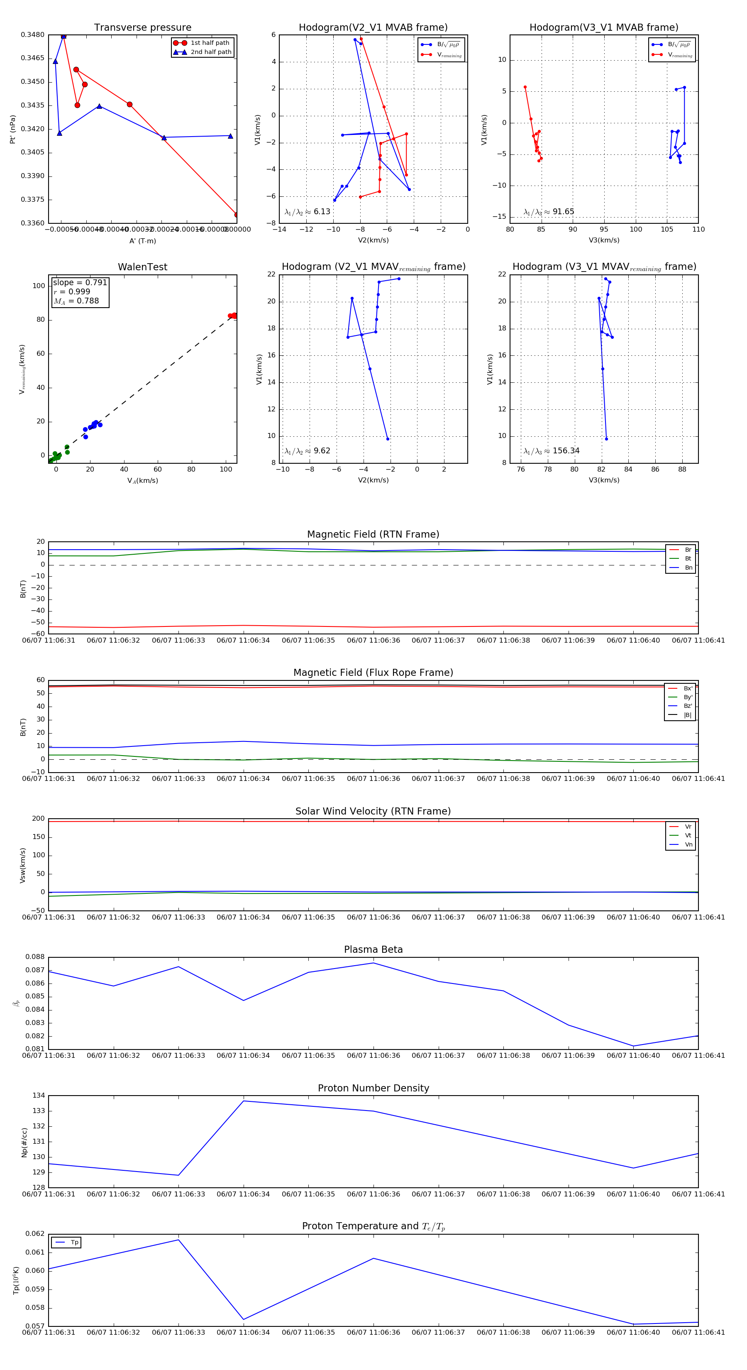The height and width of the screenshot is (1370, 747).
Task: Select the Bx' legend entry
Action: tap(681, 688)
